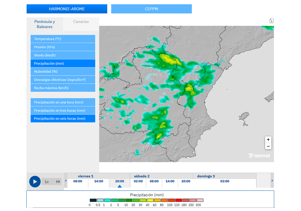Choose Precipitación en seis horas (mm)
Screen dimensions: 301x211
pyautogui.click(x=63, y=118)
